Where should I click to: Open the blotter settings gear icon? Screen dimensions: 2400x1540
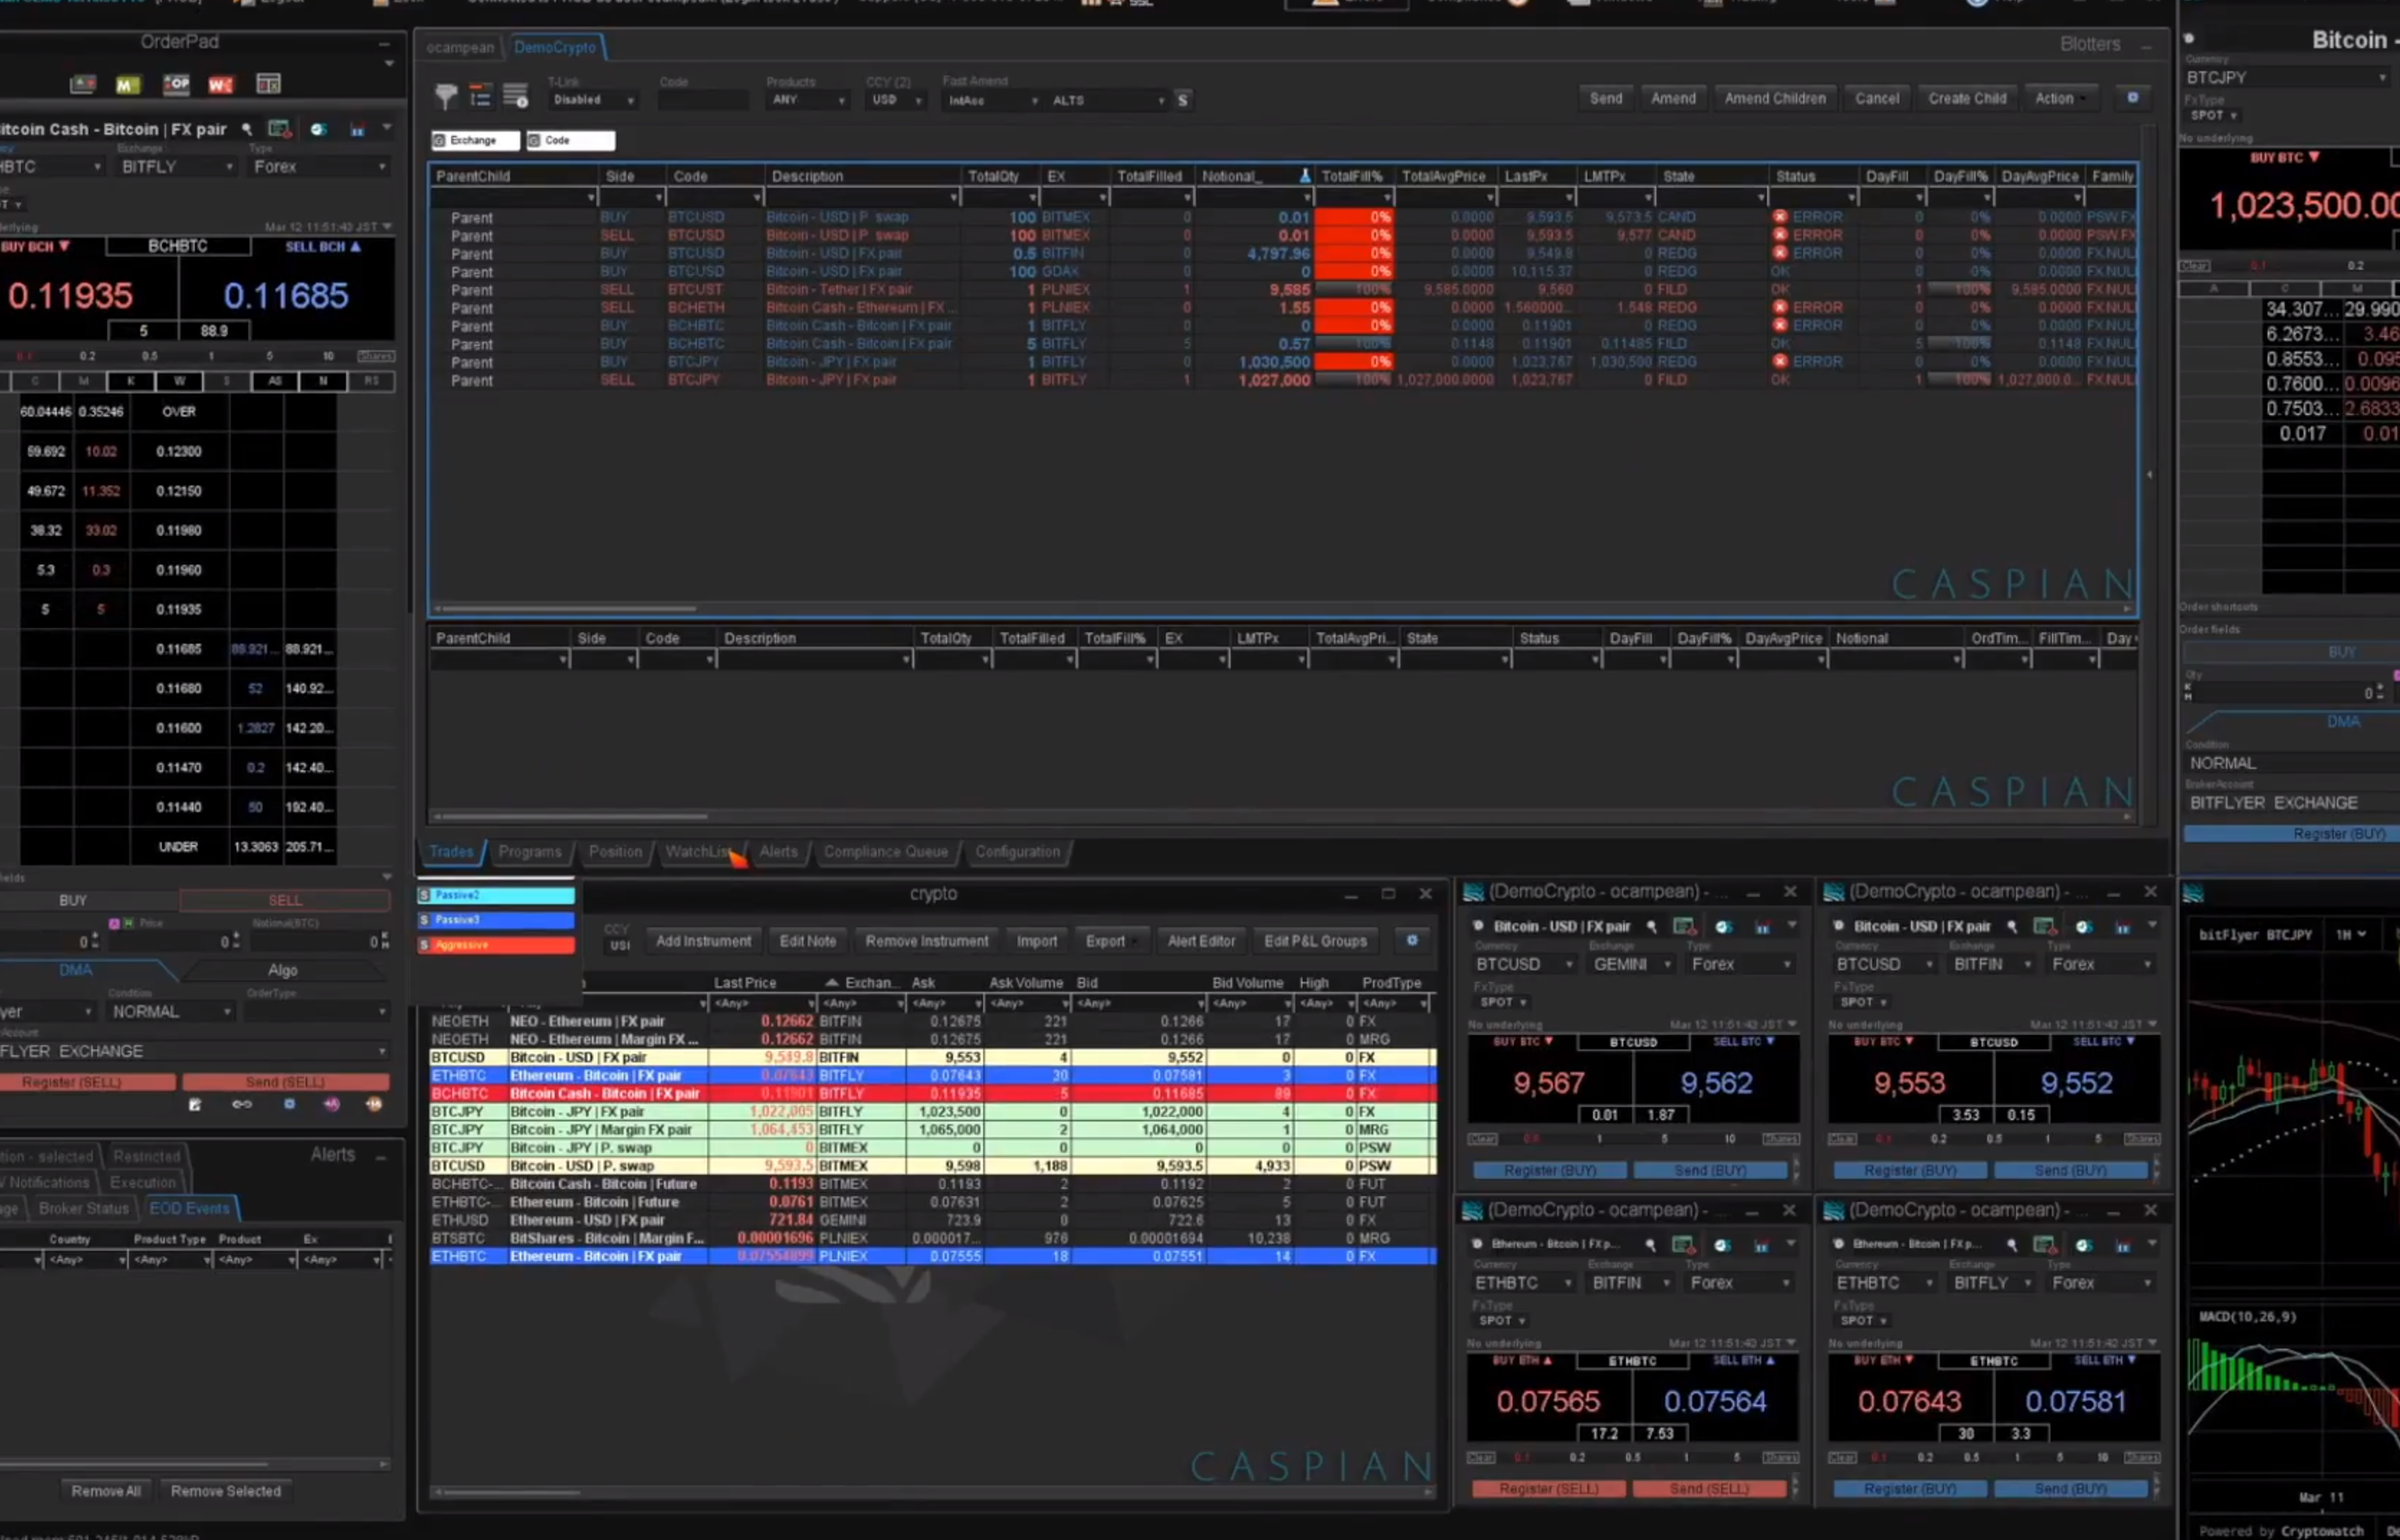pos(2132,98)
